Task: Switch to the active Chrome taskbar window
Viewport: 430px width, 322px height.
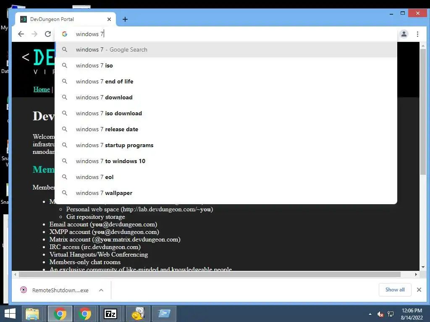Action: 60,314
